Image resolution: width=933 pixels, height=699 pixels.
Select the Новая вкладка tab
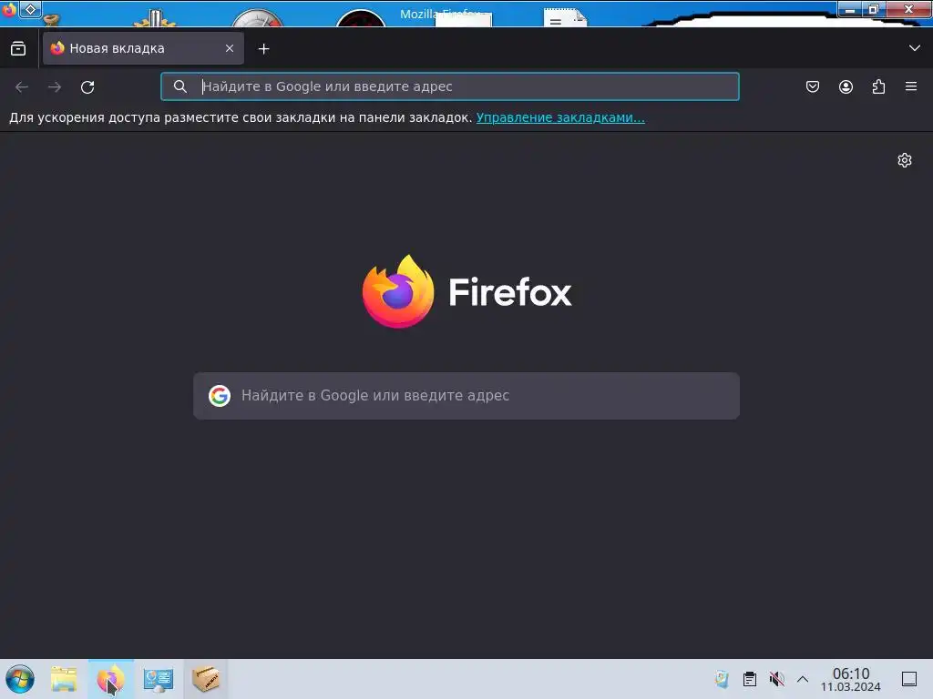[143, 48]
